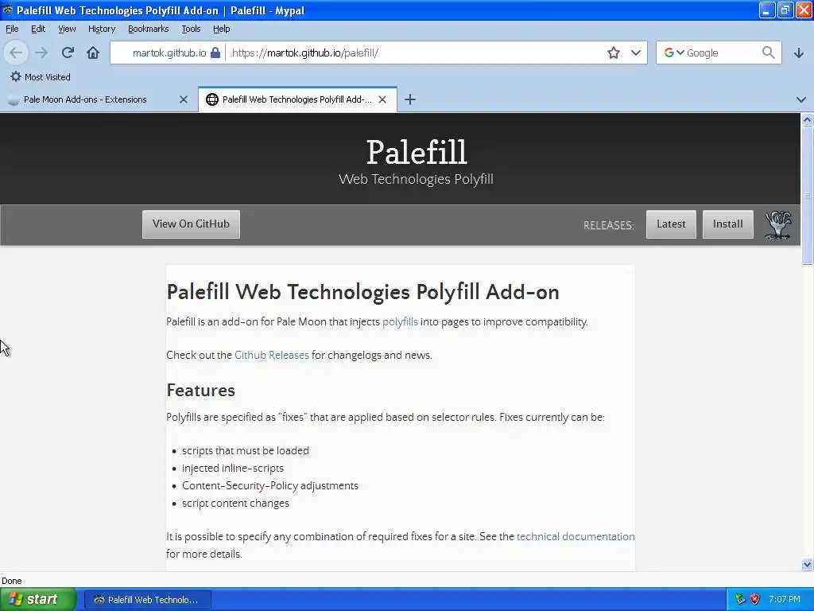Close the Pale Moon Add-ons tab
This screenshot has width=814, height=611.
click(x=184, y=99)
